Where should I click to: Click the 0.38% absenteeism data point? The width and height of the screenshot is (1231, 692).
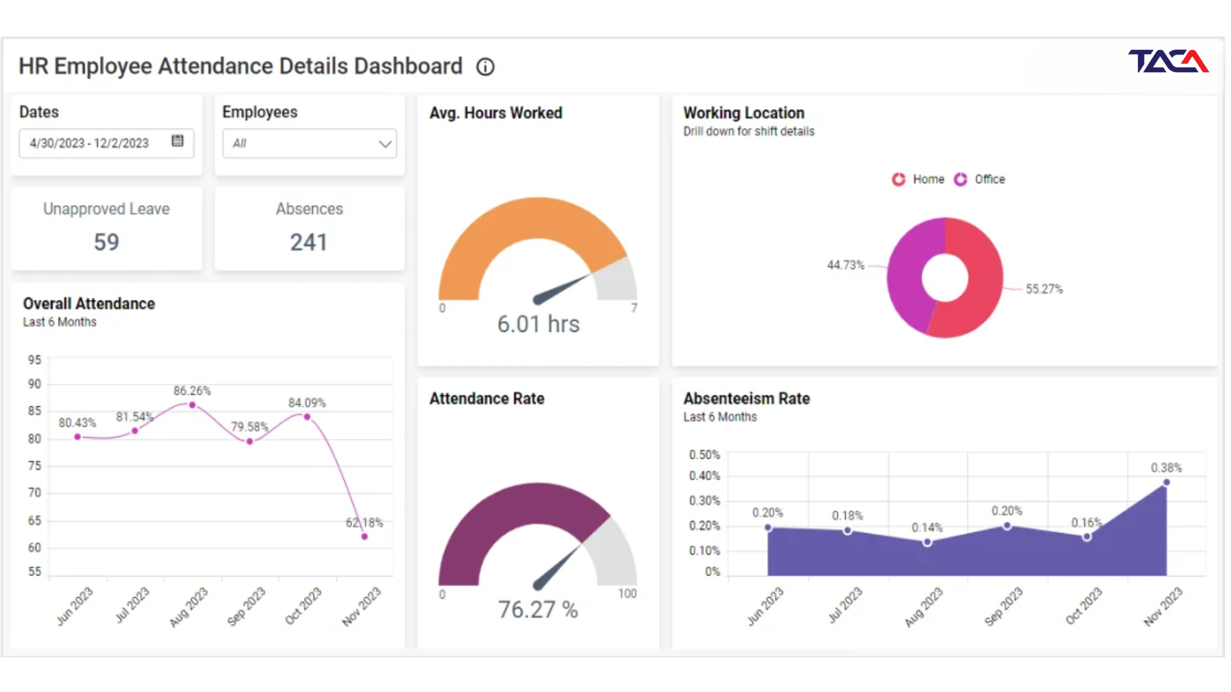[x=1166, y=482]
